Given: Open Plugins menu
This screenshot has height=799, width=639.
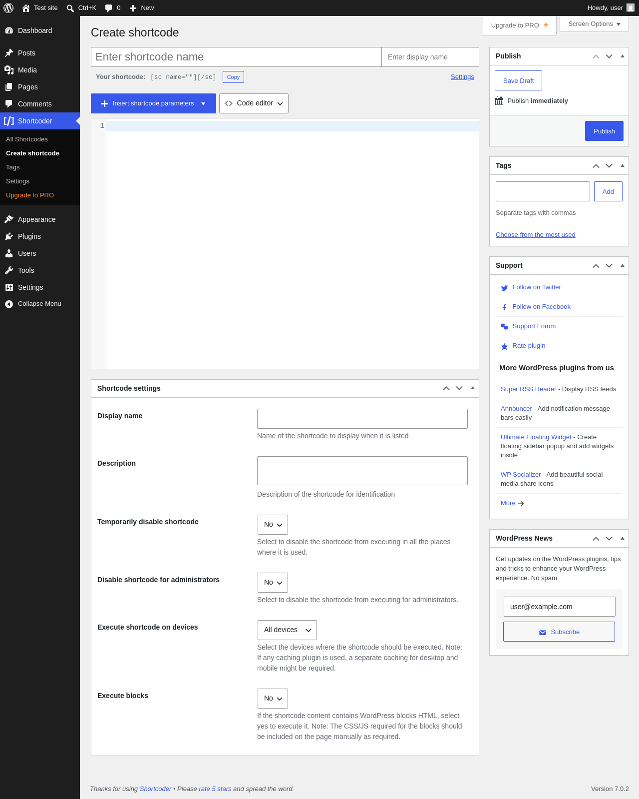Looking at the screenshot, I should 40,236.
